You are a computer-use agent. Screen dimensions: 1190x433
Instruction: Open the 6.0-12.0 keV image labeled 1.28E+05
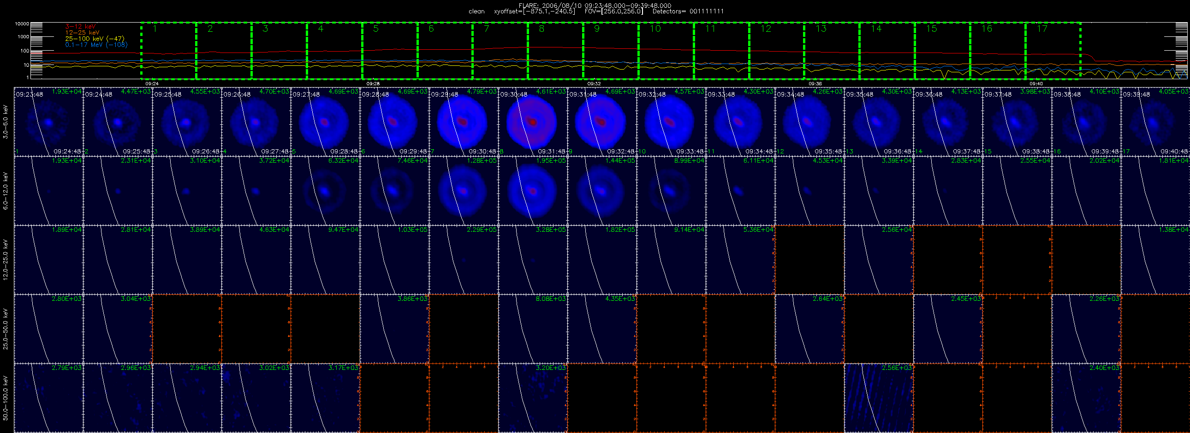point(464,190)
